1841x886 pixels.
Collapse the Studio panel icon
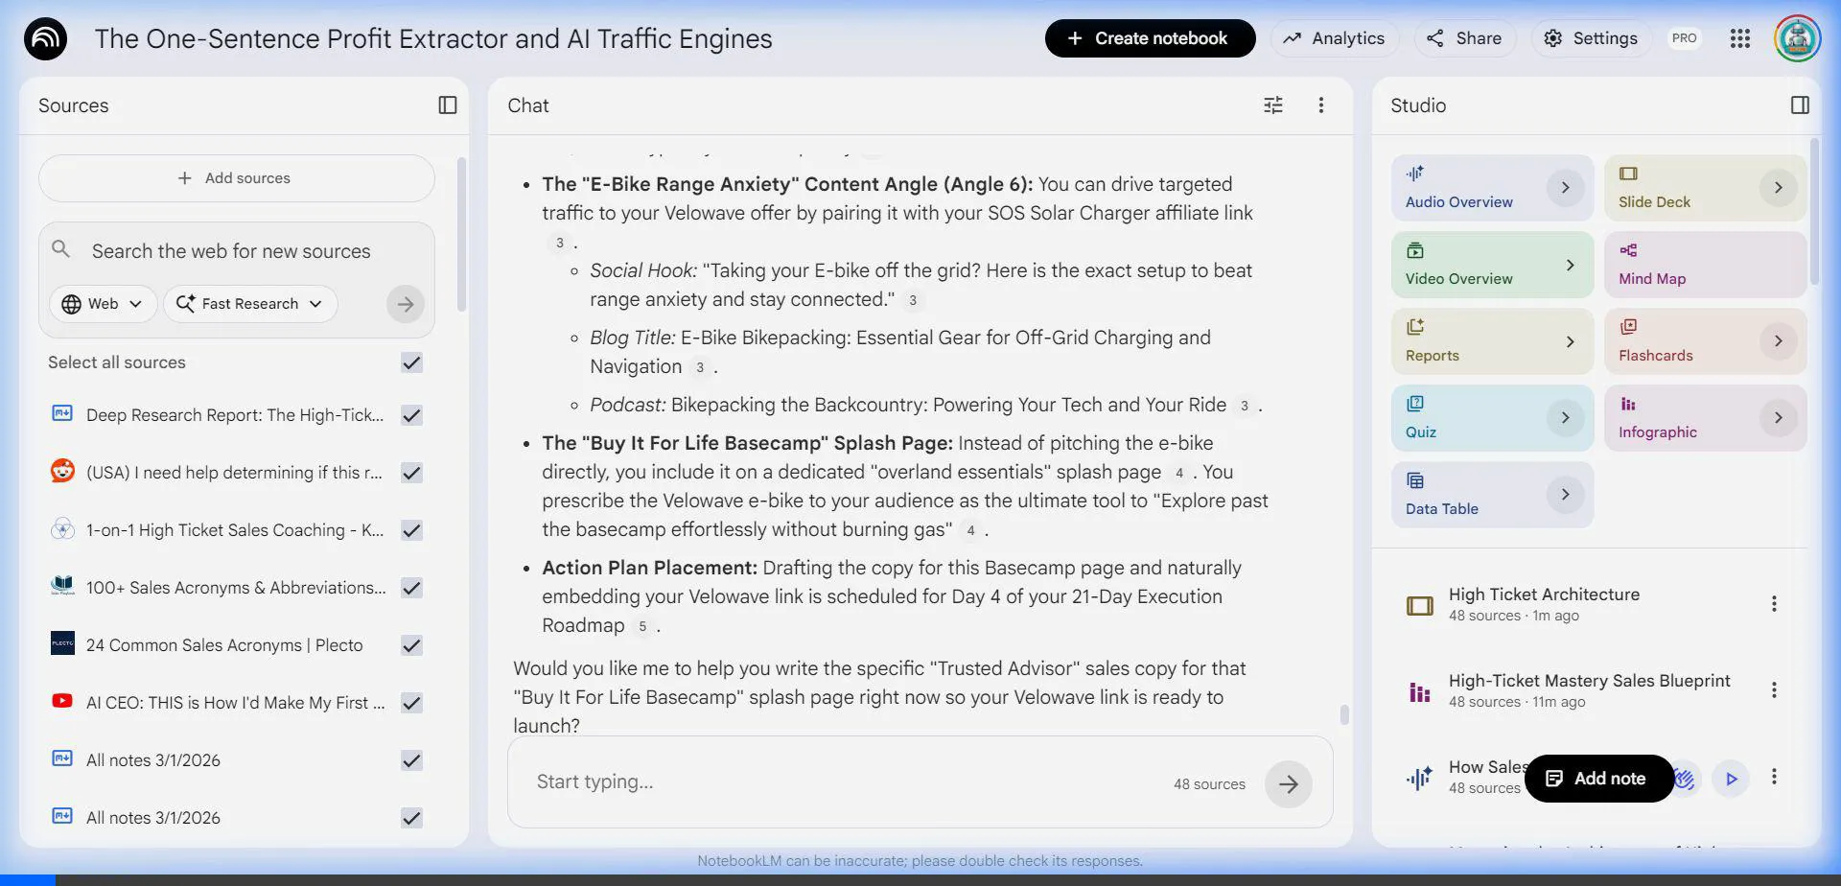(x=1800, y=105)
